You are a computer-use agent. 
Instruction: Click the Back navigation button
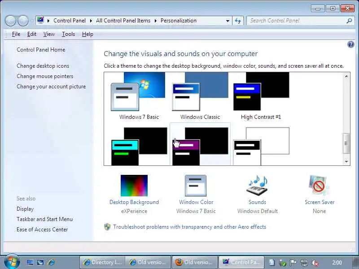click(10, 21)
